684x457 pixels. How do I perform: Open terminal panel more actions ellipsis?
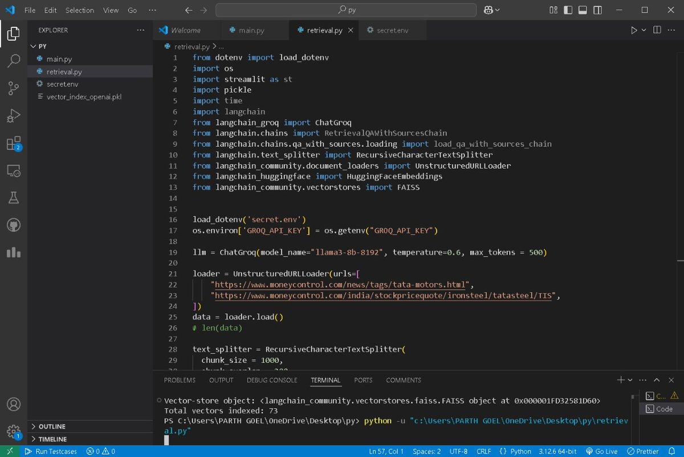(x=643, y=380)
